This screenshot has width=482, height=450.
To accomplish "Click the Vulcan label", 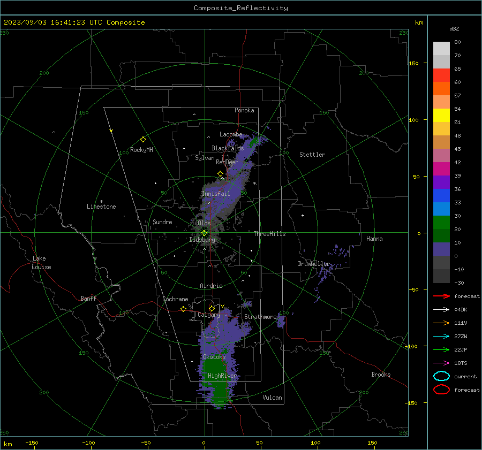I will pos(272,398).
